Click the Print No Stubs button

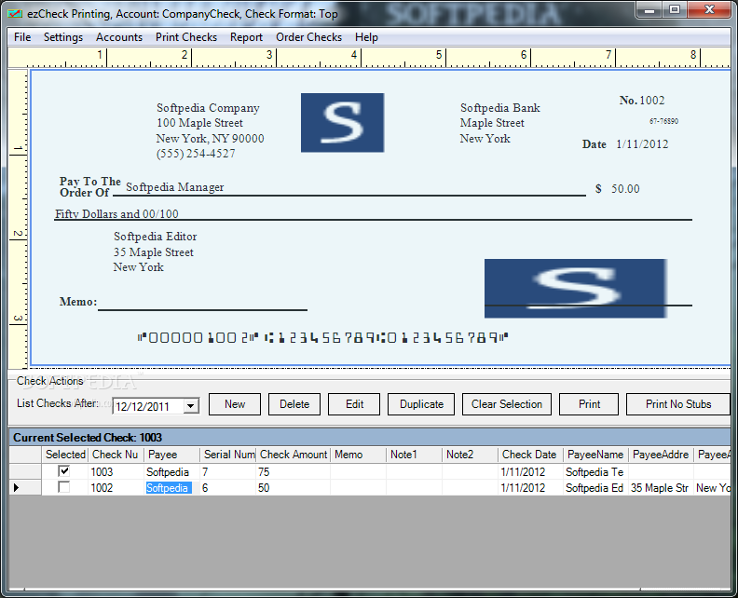[x=677, y=404]
